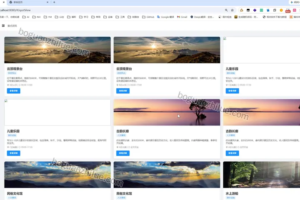The height and width of the screenshot is (200, 300).
Task: Click blue 查看详解 button on left-column 儿童乐园 card
Action: coord(14,153)
